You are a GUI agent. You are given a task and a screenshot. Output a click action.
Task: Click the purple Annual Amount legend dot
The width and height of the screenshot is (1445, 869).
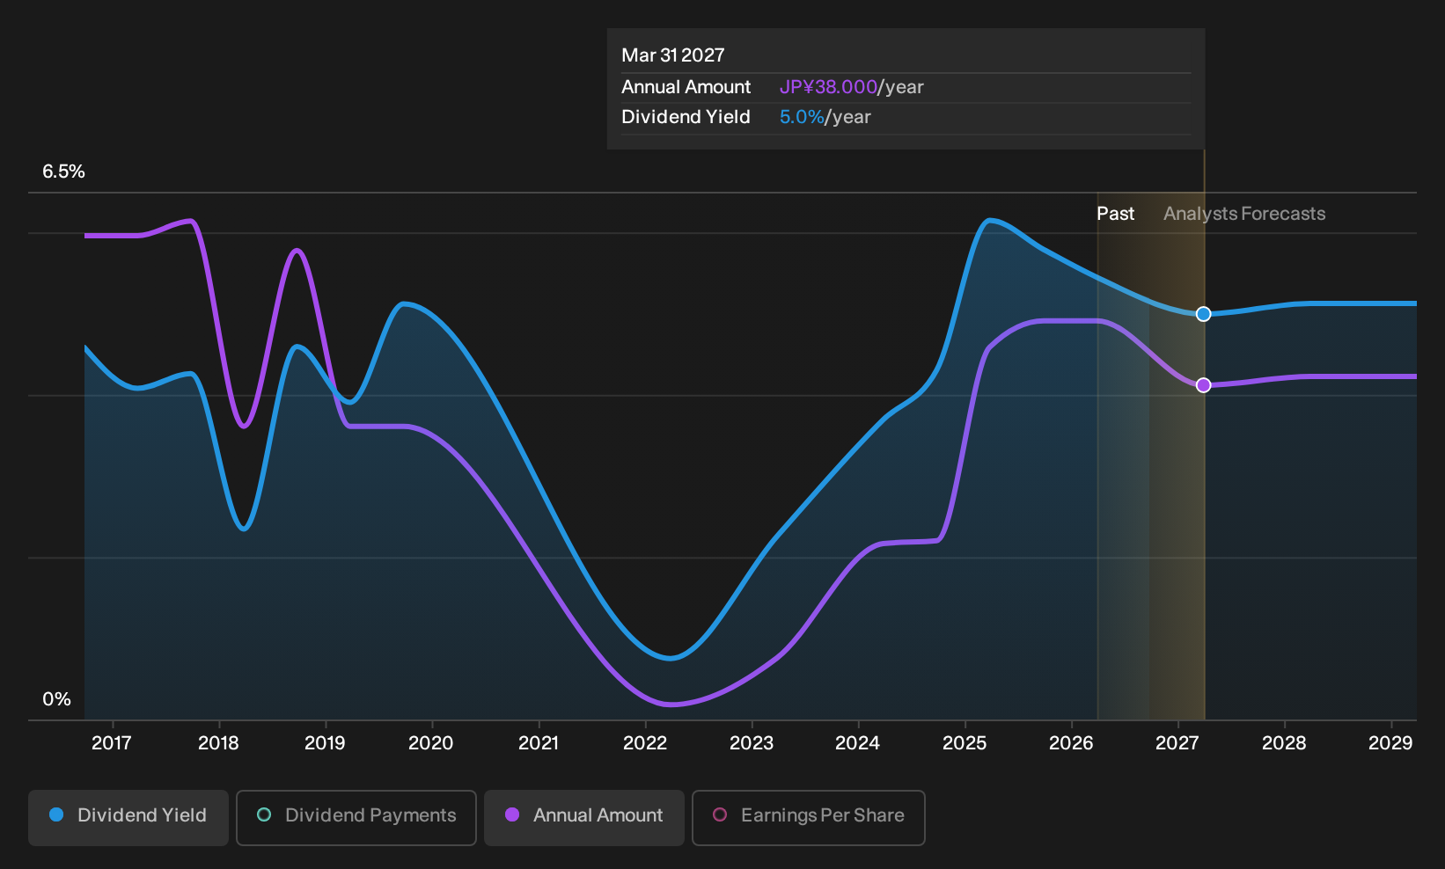click(512, 814)
